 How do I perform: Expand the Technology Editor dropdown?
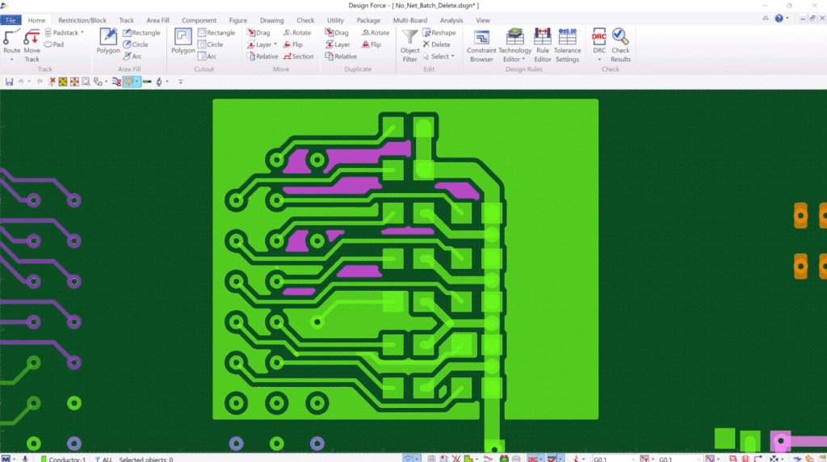pyautogui.click(x=523, y=60)
